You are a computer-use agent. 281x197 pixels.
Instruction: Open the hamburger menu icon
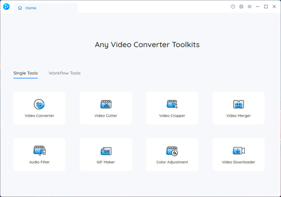[x=249, y=7]
